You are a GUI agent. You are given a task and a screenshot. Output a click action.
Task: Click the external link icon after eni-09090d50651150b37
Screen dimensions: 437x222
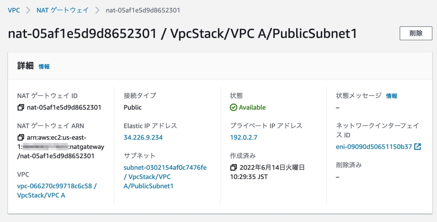[417, 147]
